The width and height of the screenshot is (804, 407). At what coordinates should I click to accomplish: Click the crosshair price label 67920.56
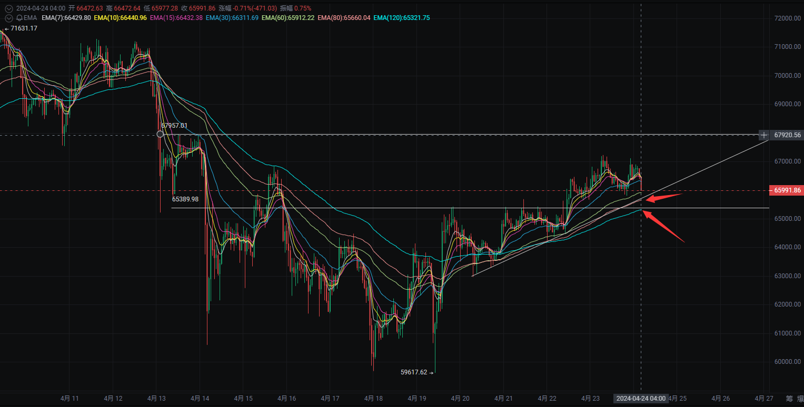pos(787,135)
